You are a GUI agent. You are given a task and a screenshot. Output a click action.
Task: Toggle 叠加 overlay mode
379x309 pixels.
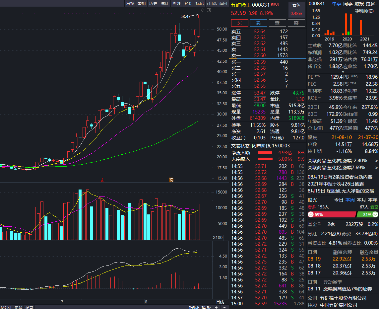point(142,3)
